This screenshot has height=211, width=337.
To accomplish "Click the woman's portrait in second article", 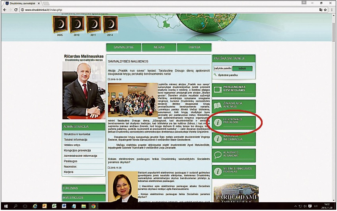I will pos(123,187).
